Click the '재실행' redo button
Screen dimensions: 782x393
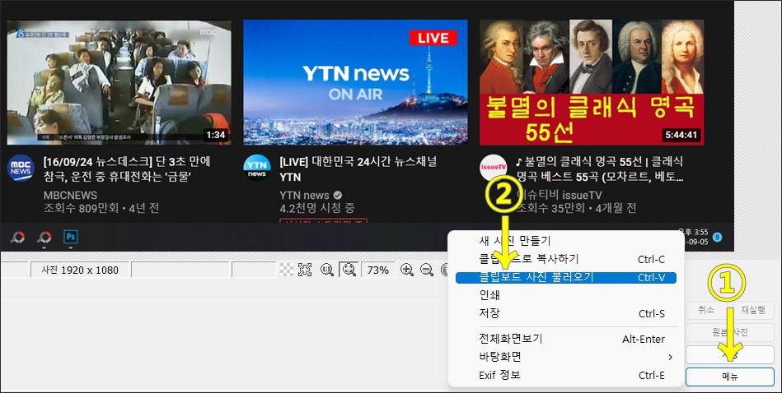click(x=752, y=310)
